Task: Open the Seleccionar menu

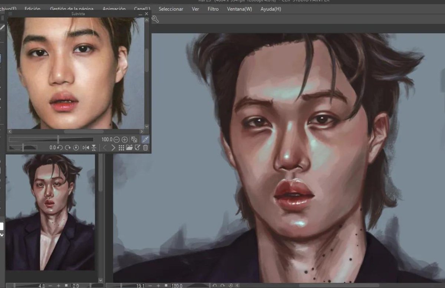Action: [x=171, y=9]
